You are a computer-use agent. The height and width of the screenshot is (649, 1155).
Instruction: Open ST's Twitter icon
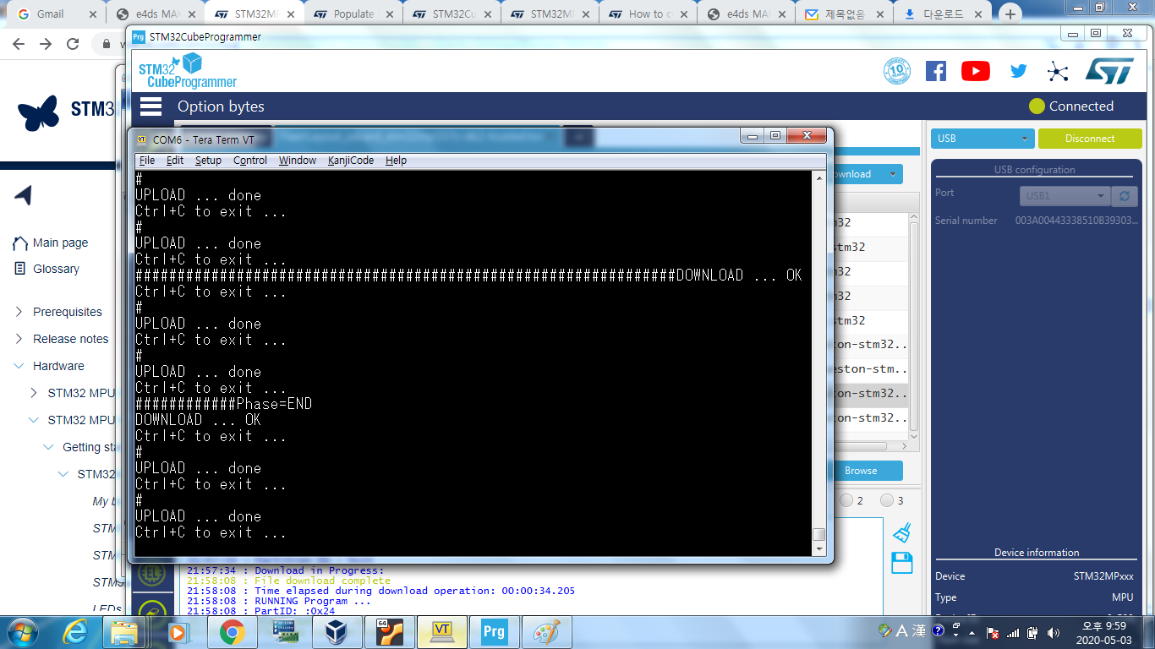tap(1019, 71)
